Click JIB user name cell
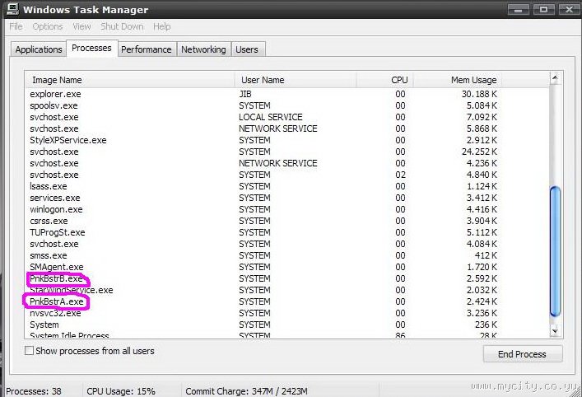The width and height of the screenshot is (582, 397). pyautogui.click(x=245, y=94)
